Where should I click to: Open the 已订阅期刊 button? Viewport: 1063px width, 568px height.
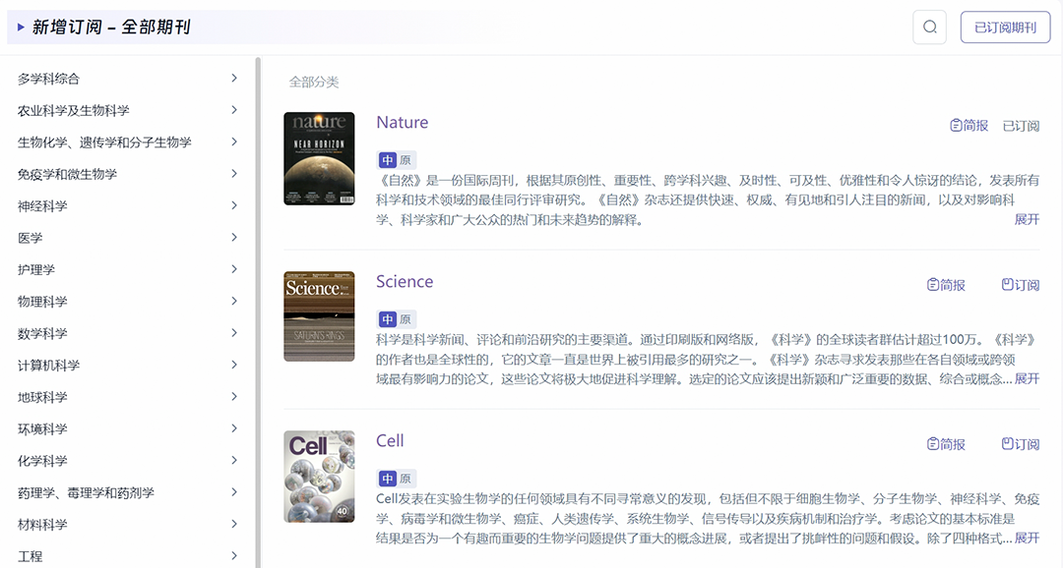[x=1005, y=28]
